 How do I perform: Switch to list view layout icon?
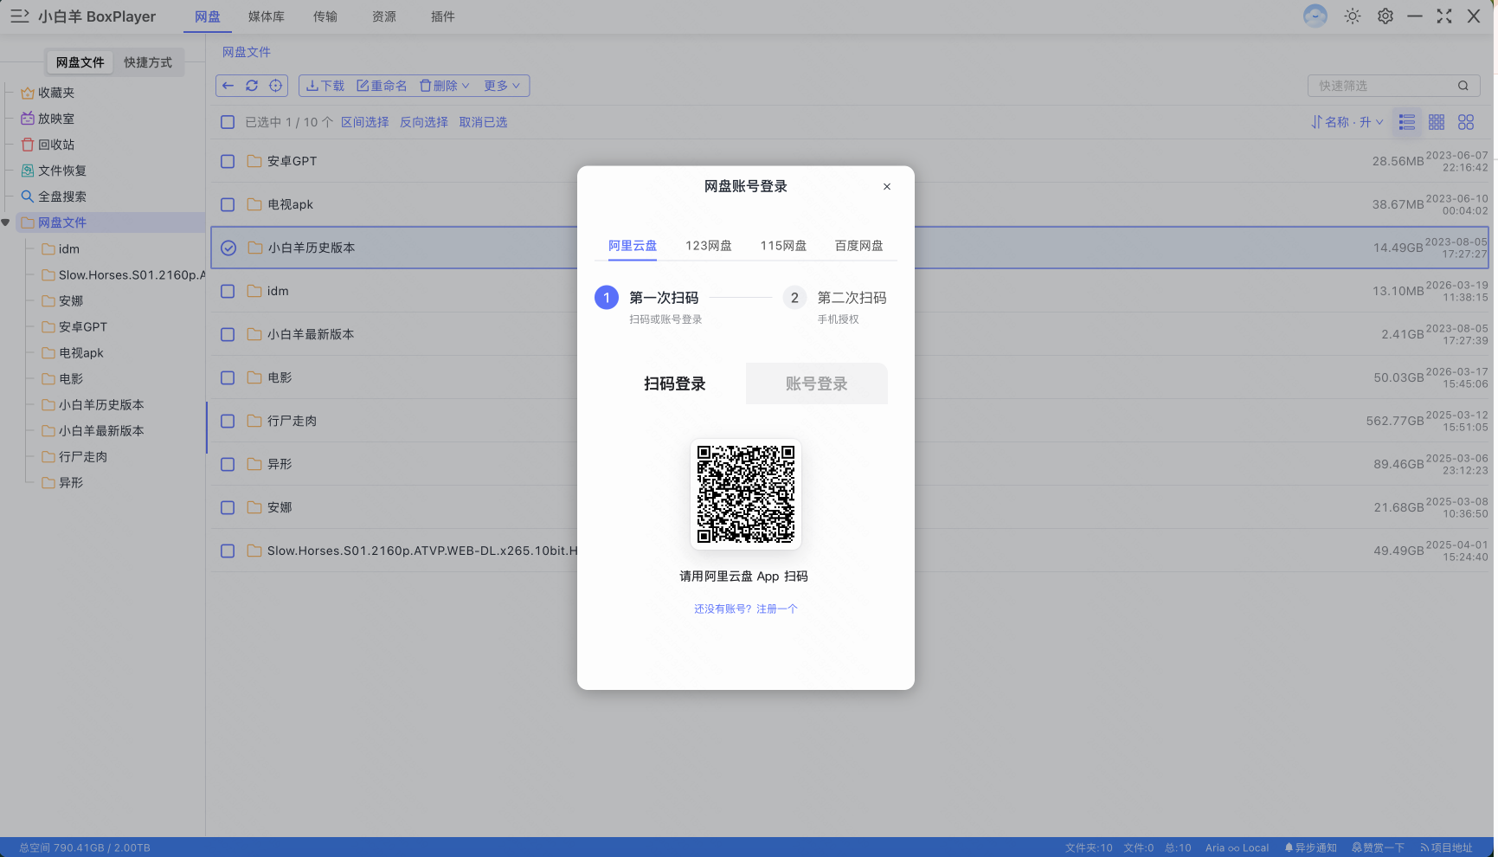pos(1407,122)
